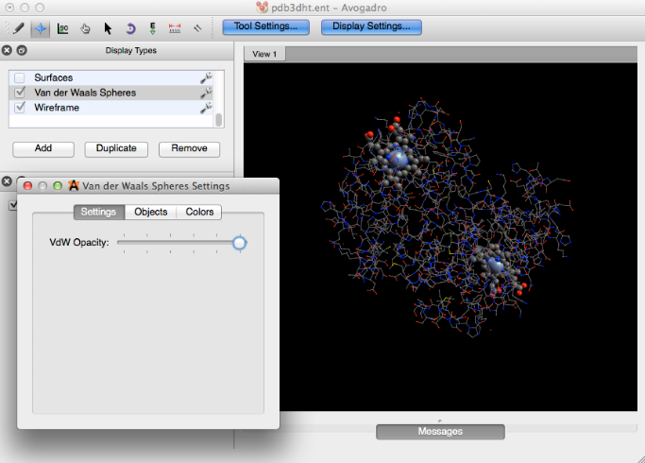Enable the Auto Rotate tool
The height and width of the screenshot is (463, 645).
[130, 27]
